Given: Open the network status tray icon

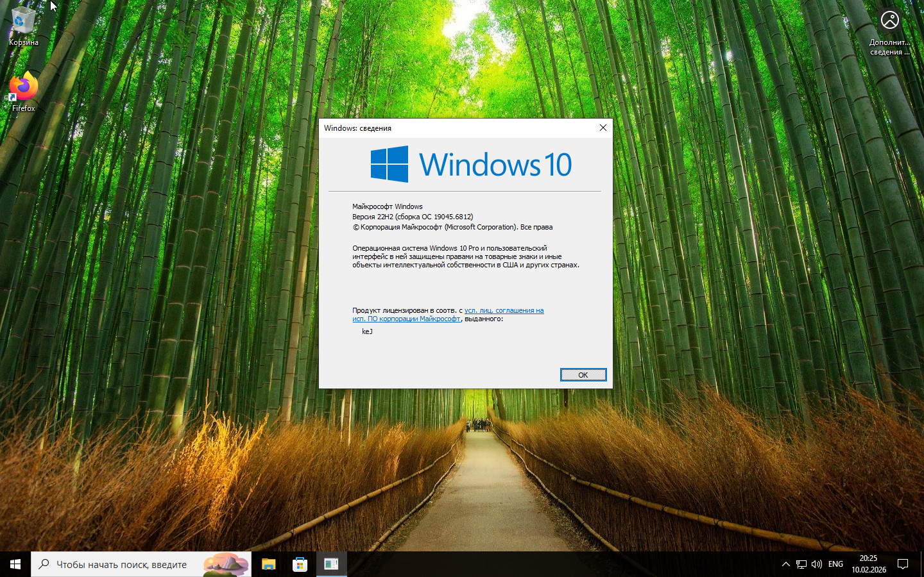Looking at the screenshot, I should point(801,564).
